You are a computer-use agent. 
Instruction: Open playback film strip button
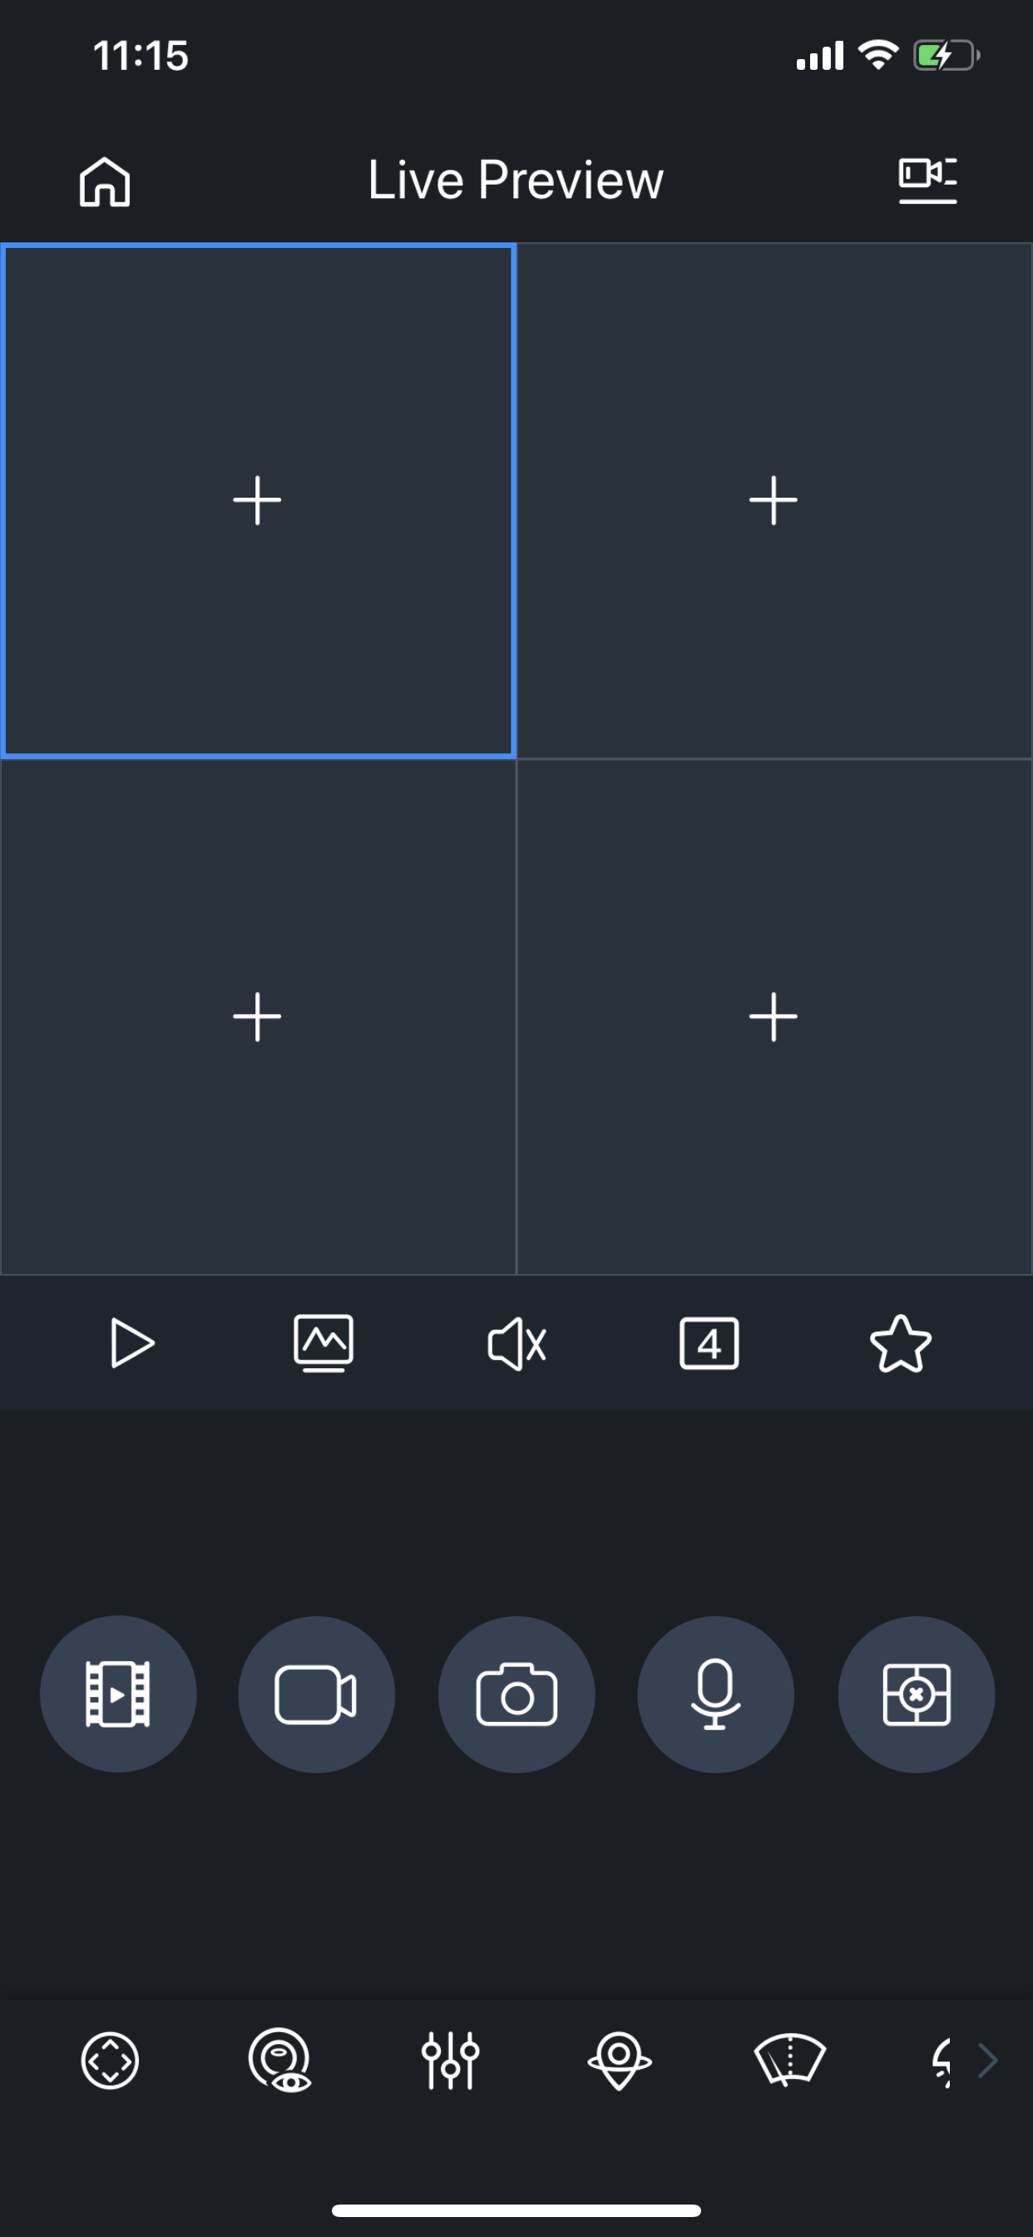pyautogui.click(x=118, y=1694)
